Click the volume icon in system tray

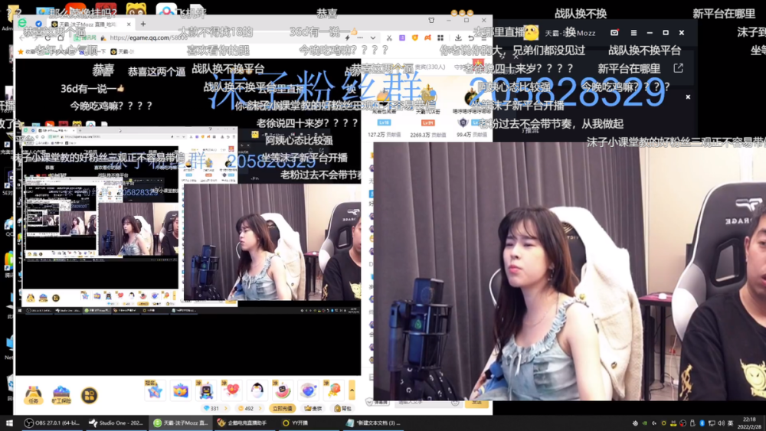pyautogui.click(x=721, y=423)
